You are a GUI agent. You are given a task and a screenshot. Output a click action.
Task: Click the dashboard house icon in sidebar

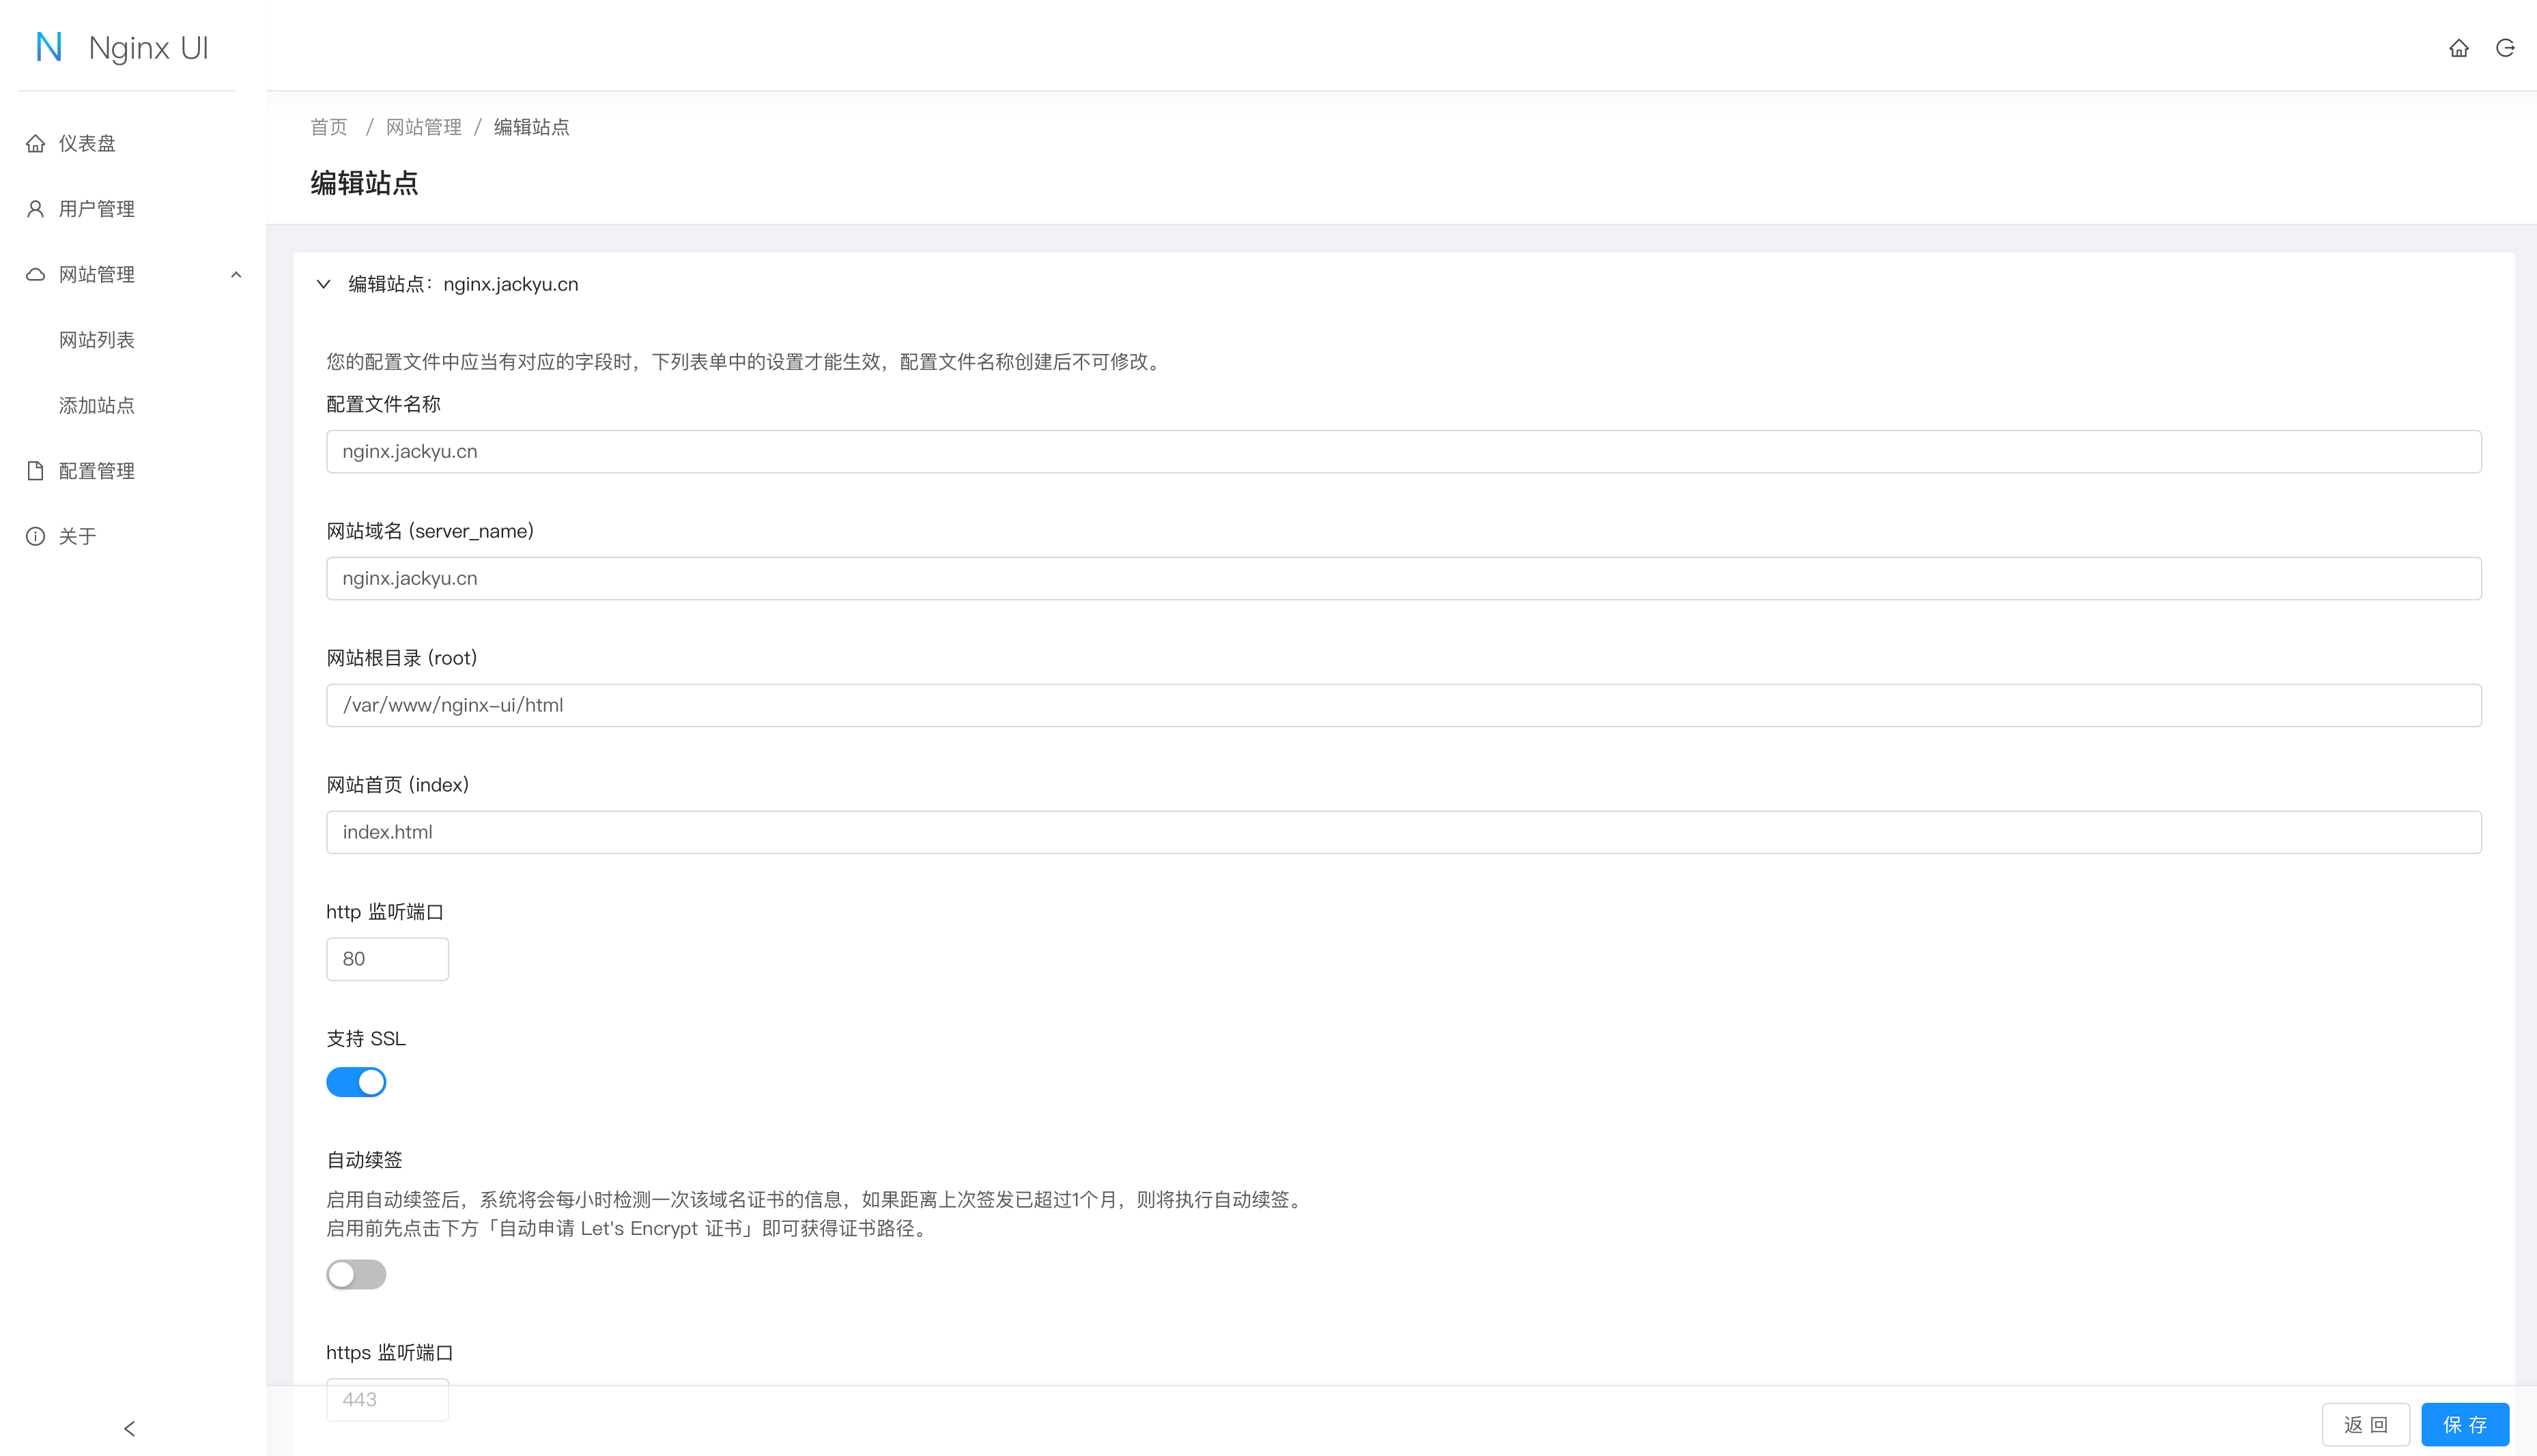tap(36, 143)
